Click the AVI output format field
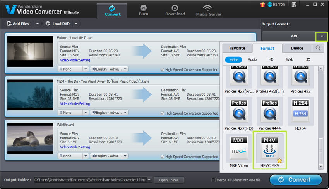The image size is (329, 189). (x=289, y=36)
